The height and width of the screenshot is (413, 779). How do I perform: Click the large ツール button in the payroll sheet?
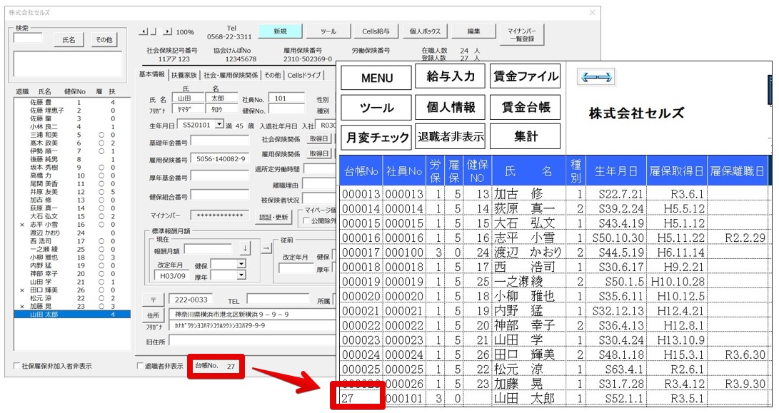click(x=376, y=108)
